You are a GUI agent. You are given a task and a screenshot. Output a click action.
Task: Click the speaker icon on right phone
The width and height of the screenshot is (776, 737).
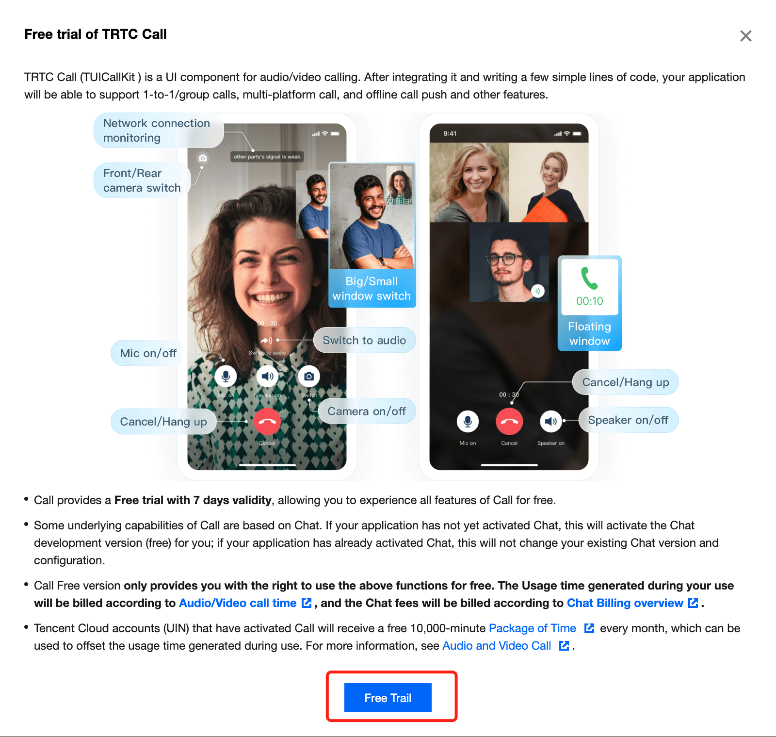coord(551,421)
